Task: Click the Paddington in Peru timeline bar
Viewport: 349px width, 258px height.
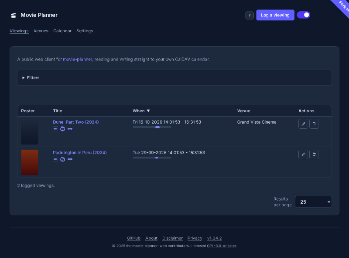Action: tap(152, 157)
